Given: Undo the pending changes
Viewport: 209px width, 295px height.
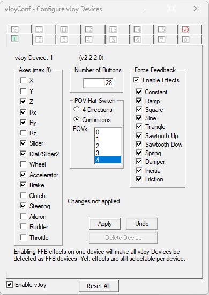Looking at the screenshot, I should [x=142, y=224].
